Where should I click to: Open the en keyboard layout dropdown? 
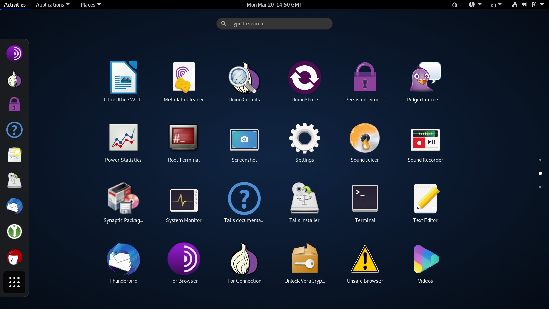pyautogui.click(x=496, y=5)
